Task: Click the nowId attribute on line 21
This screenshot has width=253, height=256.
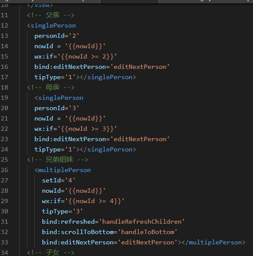Action: coord(44,118)
